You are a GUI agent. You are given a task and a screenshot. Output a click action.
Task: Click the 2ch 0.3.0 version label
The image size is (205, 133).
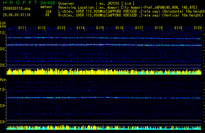click(x=48, y=3)
